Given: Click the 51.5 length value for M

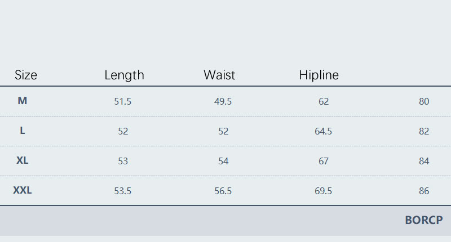Looking at the screenshot, I should point(123,102).
